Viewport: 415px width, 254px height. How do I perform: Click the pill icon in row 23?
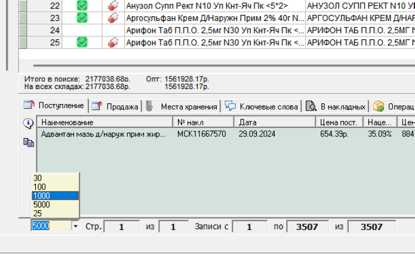[113, 18]
